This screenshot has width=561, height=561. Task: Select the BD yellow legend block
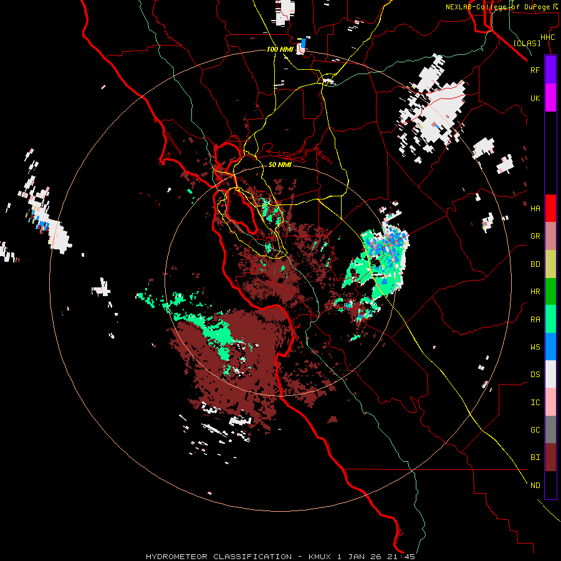coord(550,264)
